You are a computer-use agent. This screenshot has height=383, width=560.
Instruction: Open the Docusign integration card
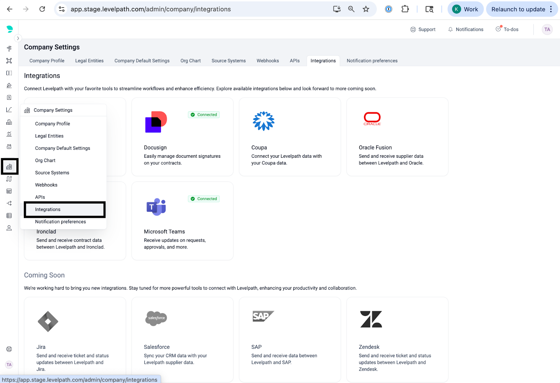[x=182, y=137]
